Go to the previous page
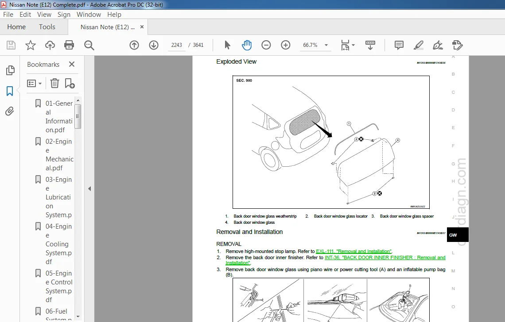 pyautogui.click(x=134, y=45)
